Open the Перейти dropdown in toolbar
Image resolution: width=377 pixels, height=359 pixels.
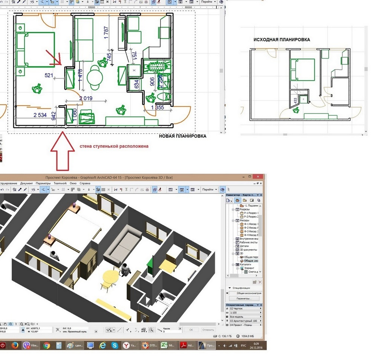click(x=209, y=189)
